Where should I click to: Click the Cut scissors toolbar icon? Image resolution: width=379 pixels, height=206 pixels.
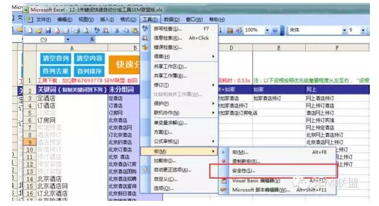tap(117, 31)
